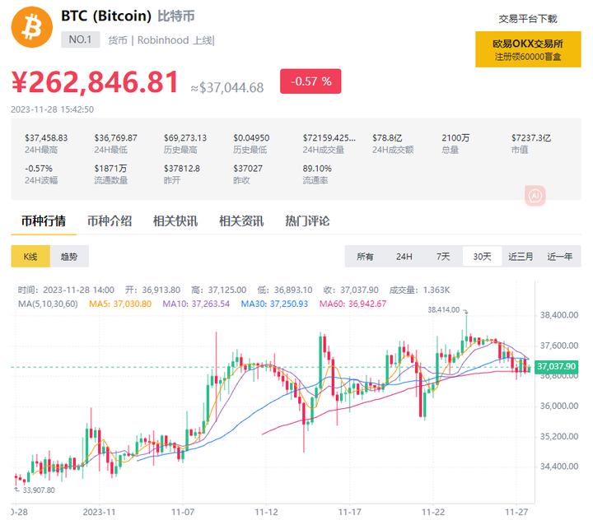
Task: Click the MA5: 37,030.80 indicator label
Action: [x=120, y=304]
